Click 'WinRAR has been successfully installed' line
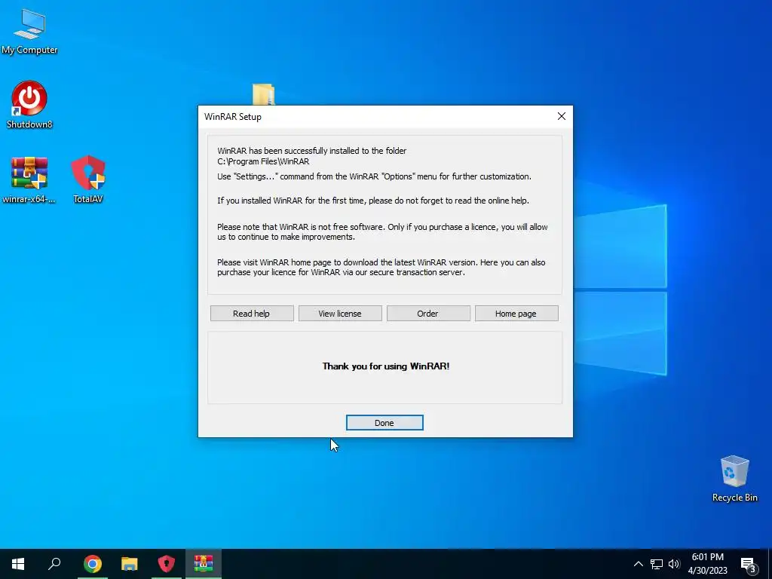 pyautogui.click(x=311, y=151)
